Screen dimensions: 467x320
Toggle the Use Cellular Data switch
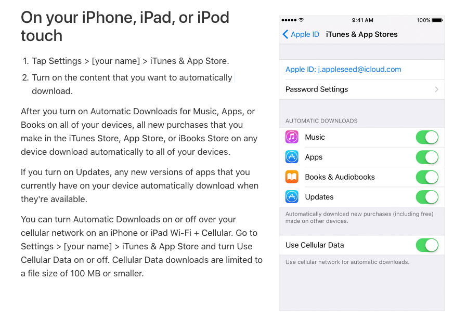point(427,245)
